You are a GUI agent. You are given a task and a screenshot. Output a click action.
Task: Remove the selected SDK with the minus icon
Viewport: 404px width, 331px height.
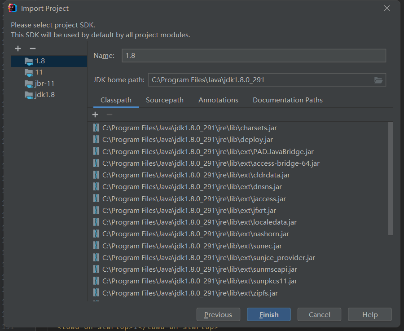pos(32,49)
